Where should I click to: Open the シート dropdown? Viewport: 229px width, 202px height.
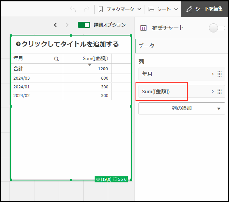pyautogui.click(x=162, y=9)
